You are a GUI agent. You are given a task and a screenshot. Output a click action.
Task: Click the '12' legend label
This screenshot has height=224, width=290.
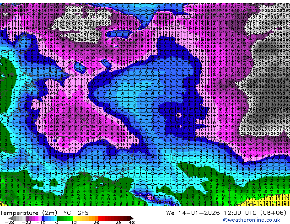point(74,222)
